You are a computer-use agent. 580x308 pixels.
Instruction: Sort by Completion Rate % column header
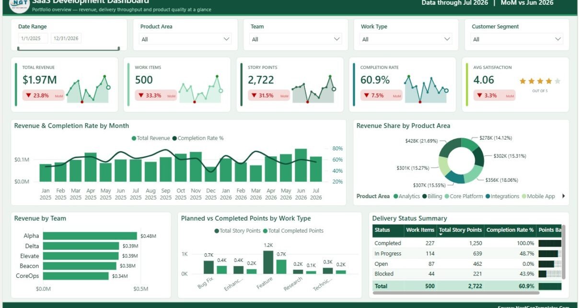tap(510, 230)
